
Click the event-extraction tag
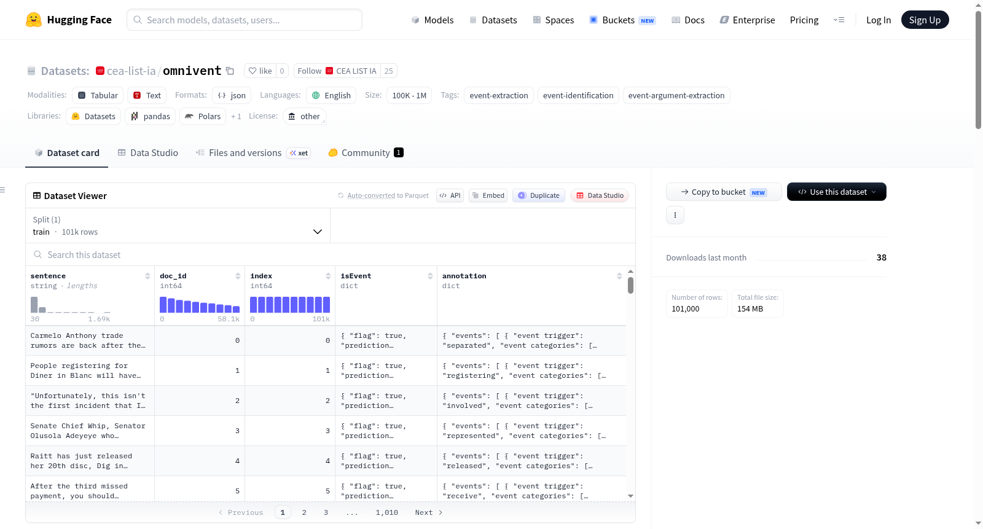[x=499, y=95]
